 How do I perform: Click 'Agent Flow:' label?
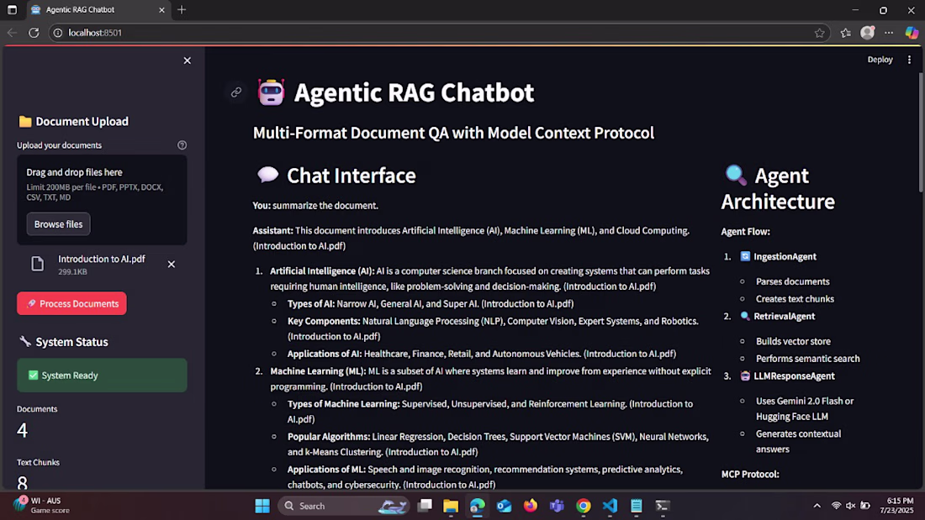(x=745, y=232)
